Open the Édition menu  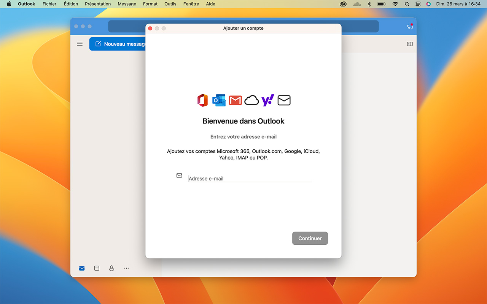coord(71,4)
